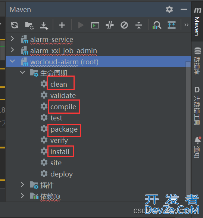Add Maven project with plus icon
Image resolution: width=203 pixels, height=218 pixels.
tap(62, 25)
